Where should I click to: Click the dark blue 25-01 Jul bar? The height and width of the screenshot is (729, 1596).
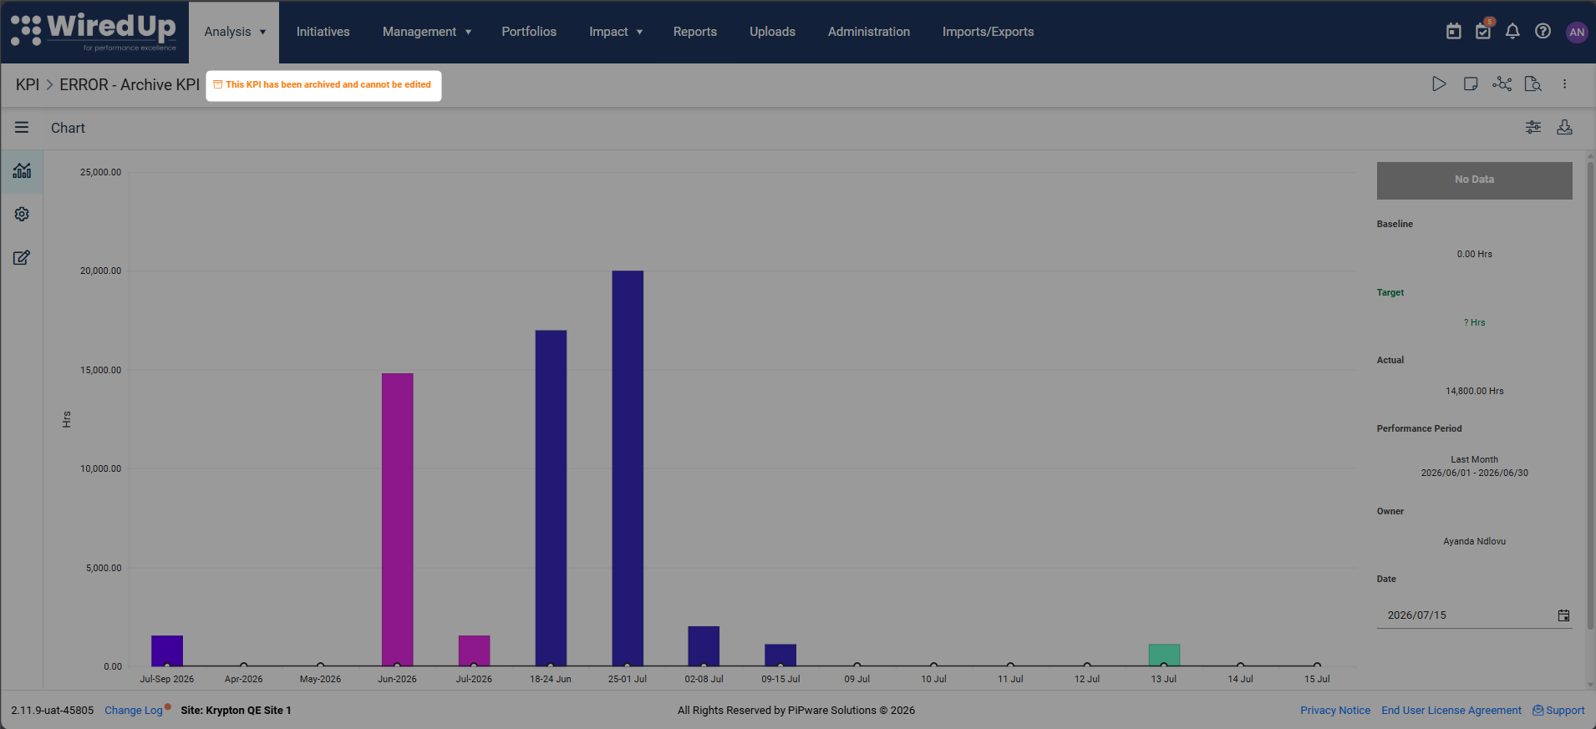point(628,468)
